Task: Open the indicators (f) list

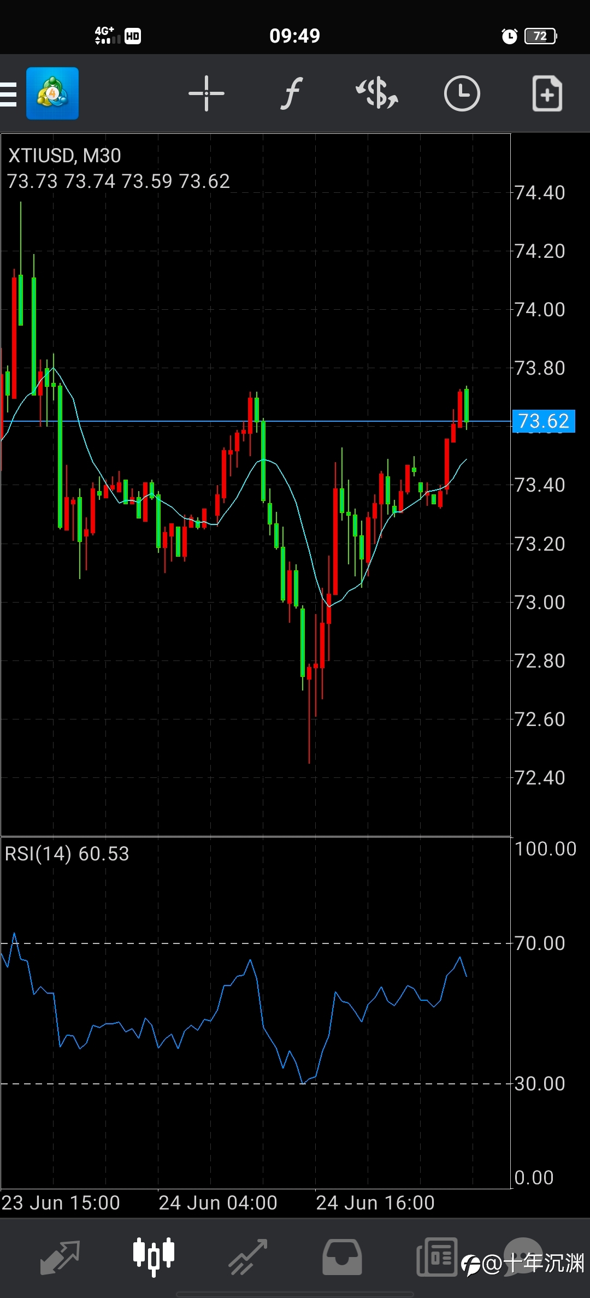Action: click(x=292, y=93)
